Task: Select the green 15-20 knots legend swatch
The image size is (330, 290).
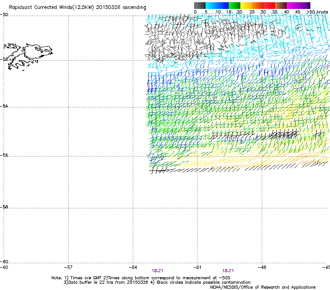Action: click(235, 5)
